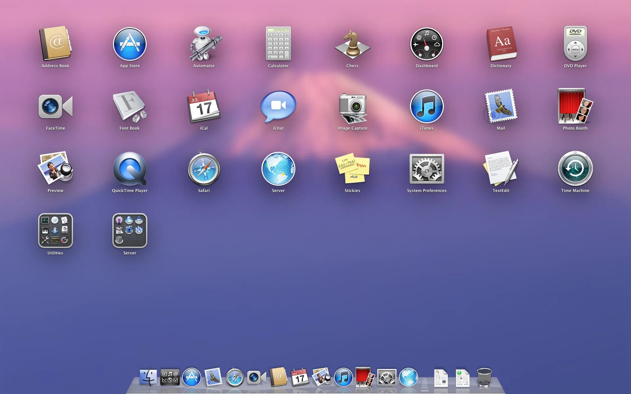Image resolution: width=631 pixels, height=394 pixels.
Task: Click the iCal calendar icon in the Dock
Action: pyautogui.click(x=300, y=377)
